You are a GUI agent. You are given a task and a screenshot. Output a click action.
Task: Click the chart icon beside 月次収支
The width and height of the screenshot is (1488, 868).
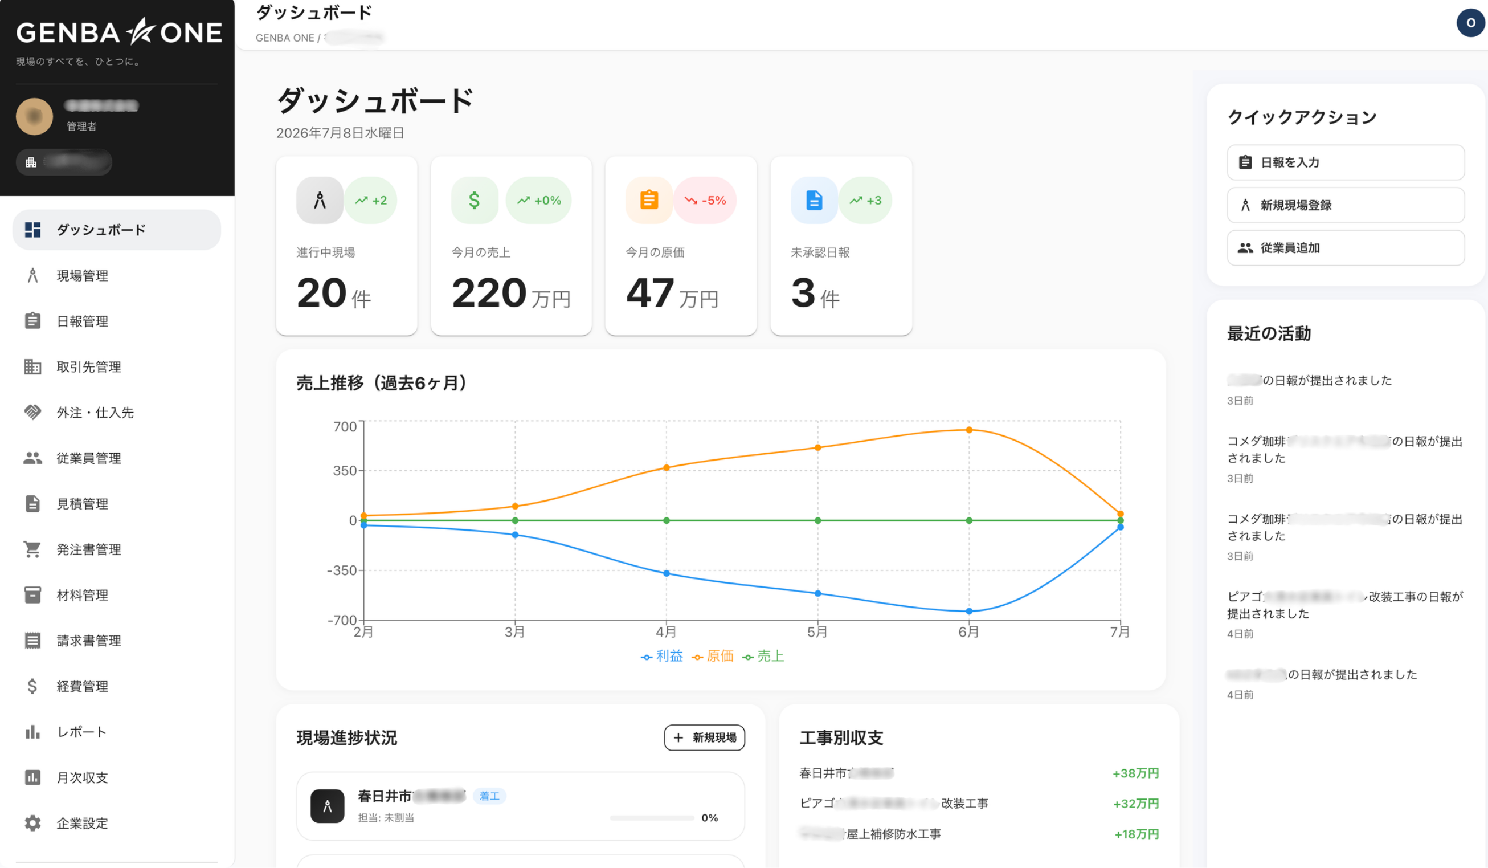32,777
